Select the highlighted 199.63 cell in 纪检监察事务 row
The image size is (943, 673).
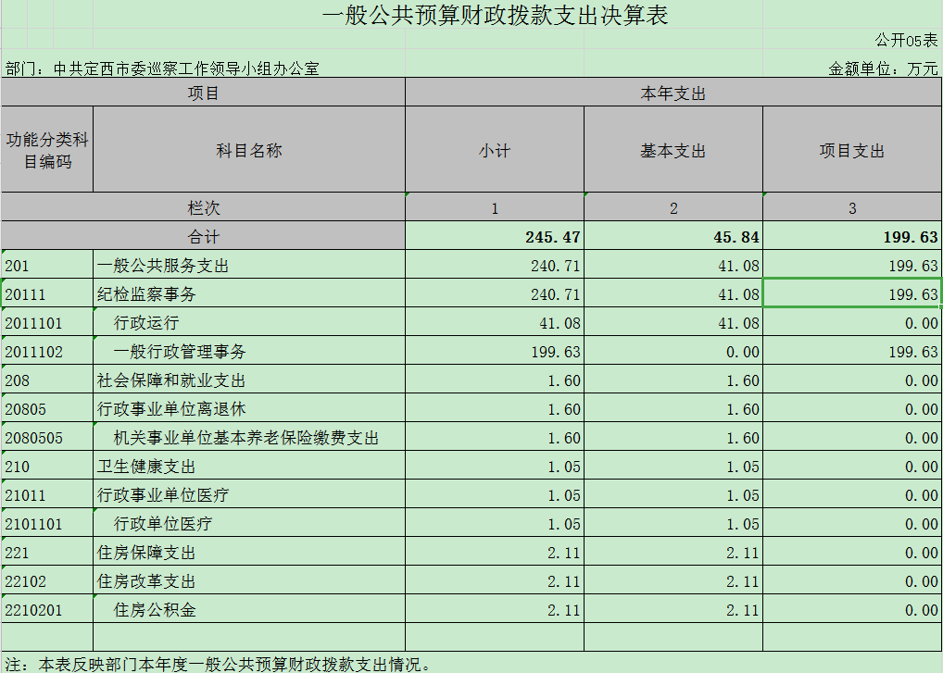(x=852, y=293)
